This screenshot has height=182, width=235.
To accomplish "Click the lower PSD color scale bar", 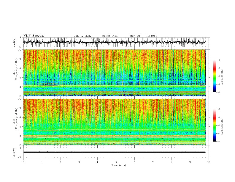I will [215, 125].
